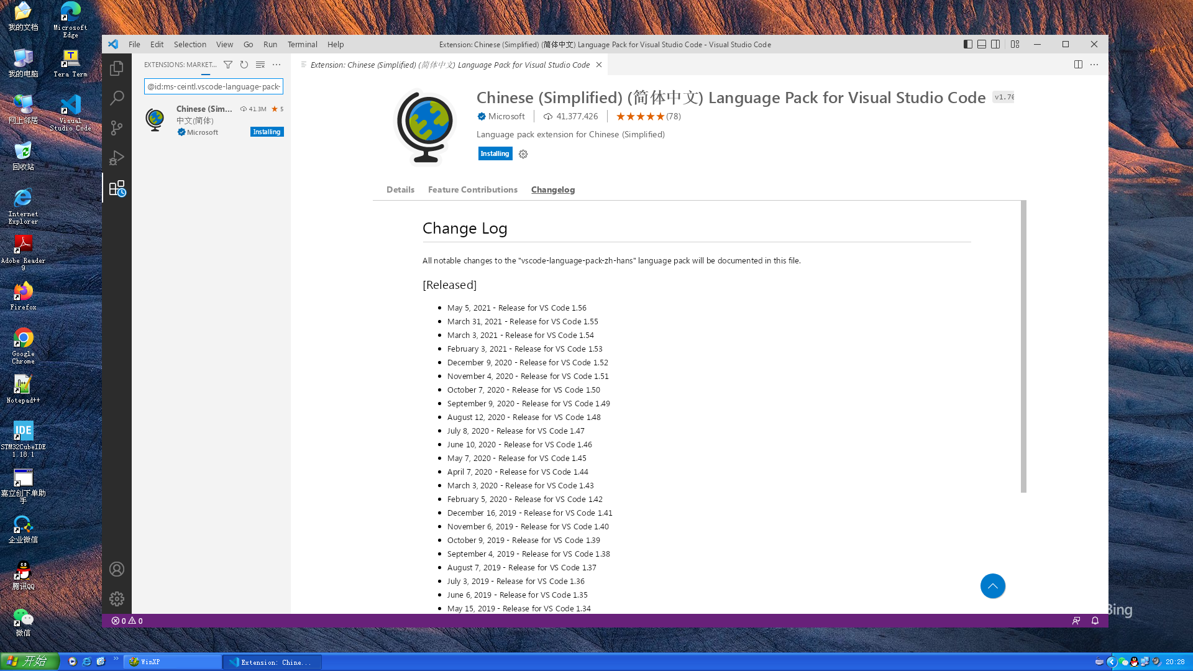This screenshot has height=671, width=1193.
Task: Filter extensions with funnel icon
Action: coord(228,65)
